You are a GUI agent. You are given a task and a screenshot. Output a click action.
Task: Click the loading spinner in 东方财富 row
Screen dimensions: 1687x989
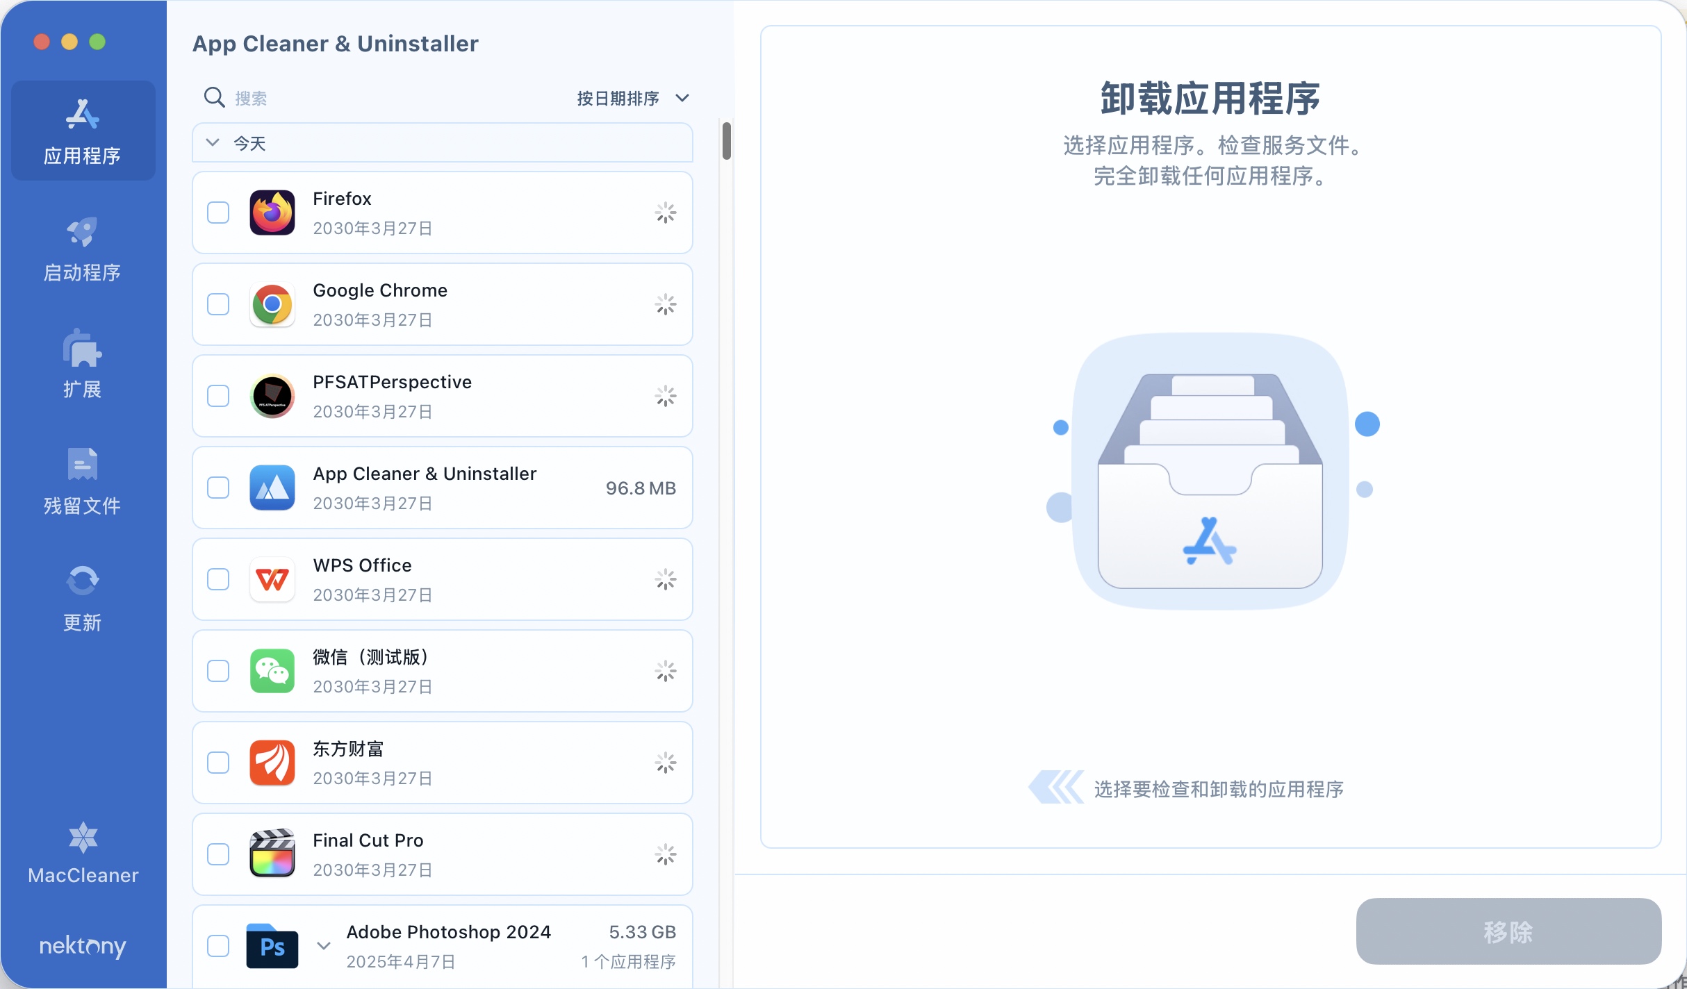[666, 763]
